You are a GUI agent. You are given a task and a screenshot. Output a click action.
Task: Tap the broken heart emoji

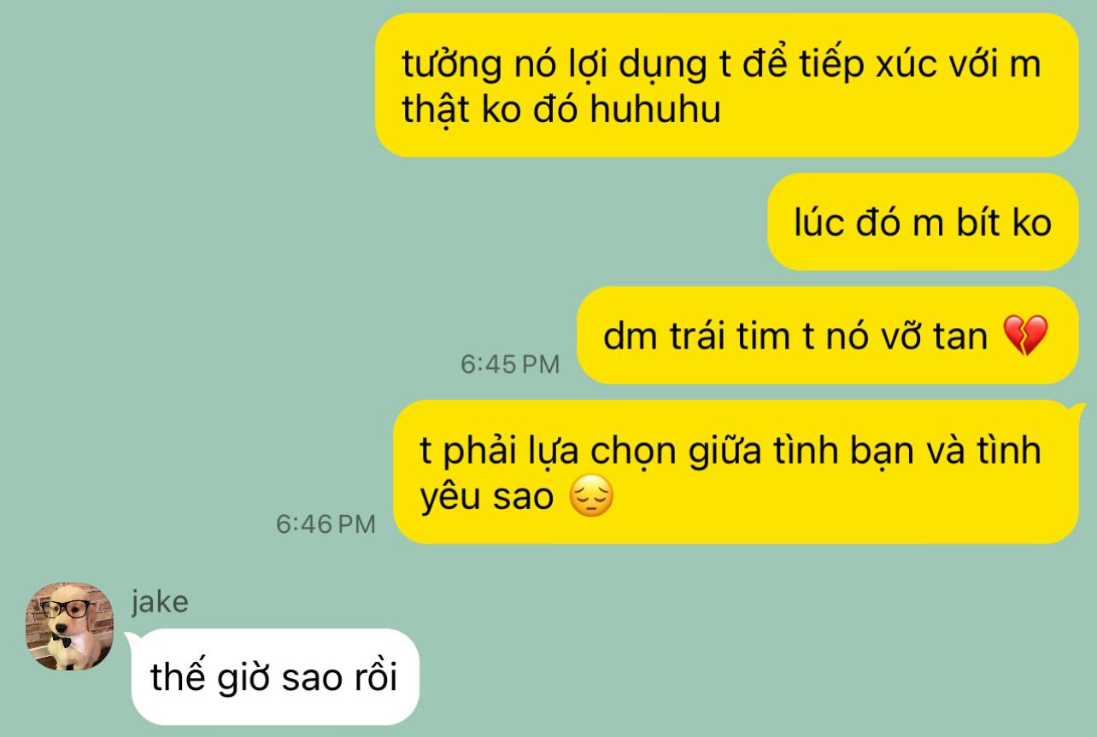(1024, 336)
